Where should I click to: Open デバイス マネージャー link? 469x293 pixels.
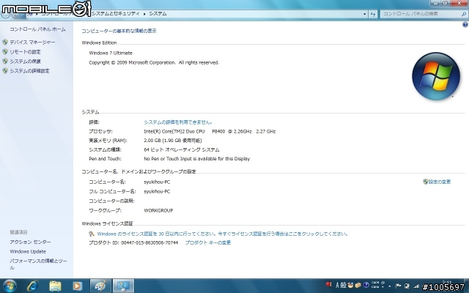pos(32,42)
